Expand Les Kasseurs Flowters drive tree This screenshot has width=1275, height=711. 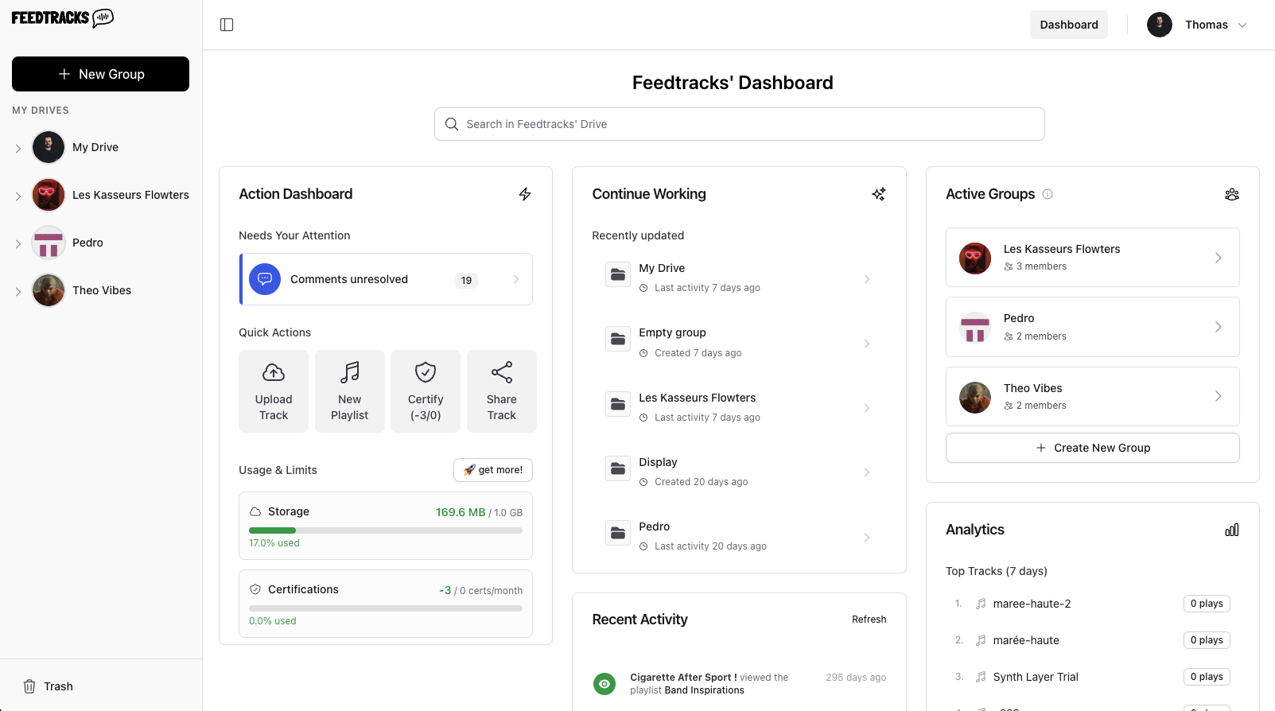coord(18,196)
